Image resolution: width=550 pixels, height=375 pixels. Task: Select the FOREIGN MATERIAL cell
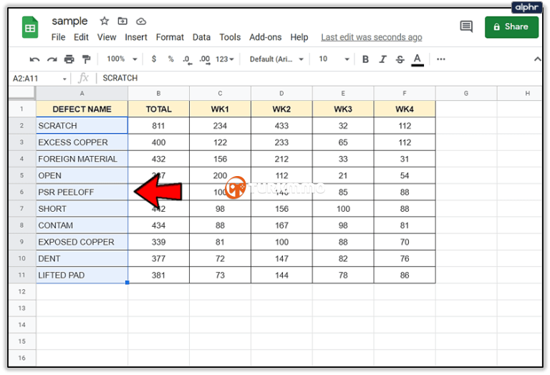82,159
